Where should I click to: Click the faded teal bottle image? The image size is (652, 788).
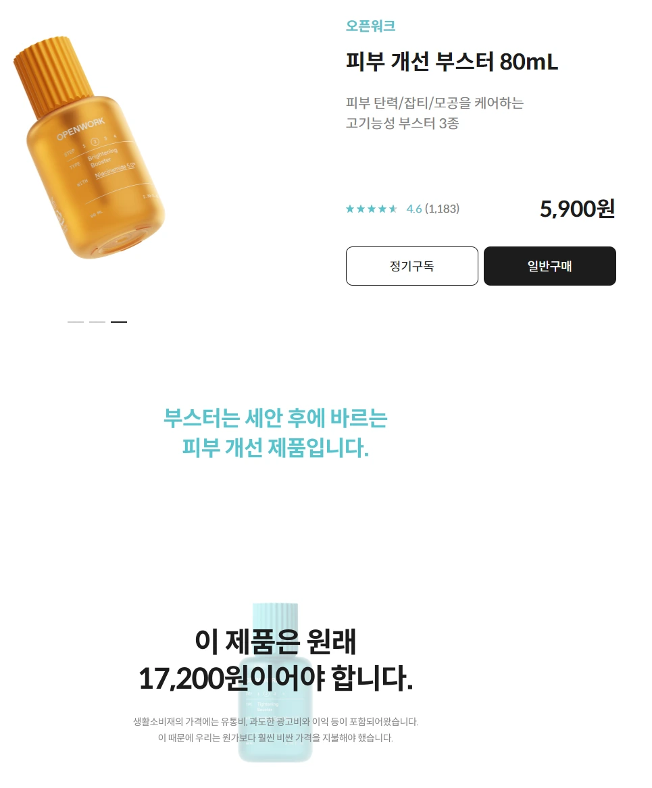pyautogui.click(x=275, y=682)
